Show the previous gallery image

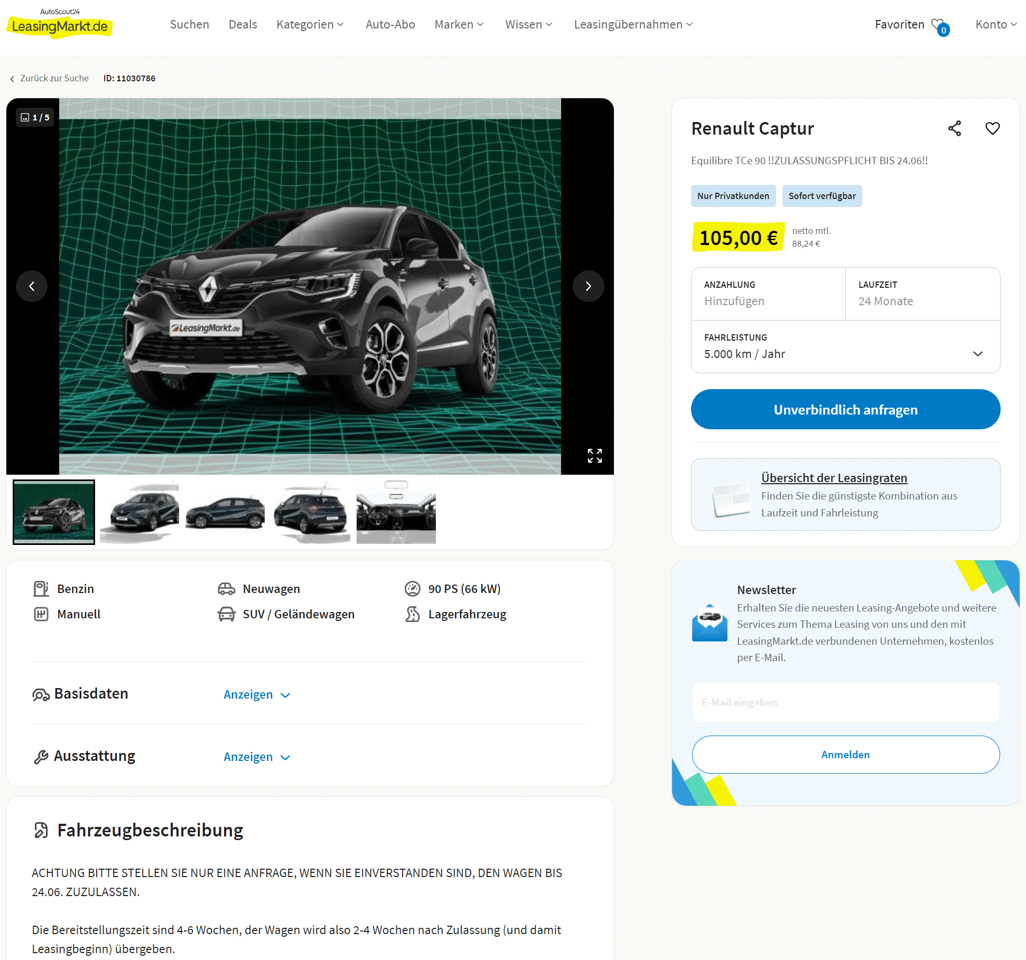[x=32, y=286]
